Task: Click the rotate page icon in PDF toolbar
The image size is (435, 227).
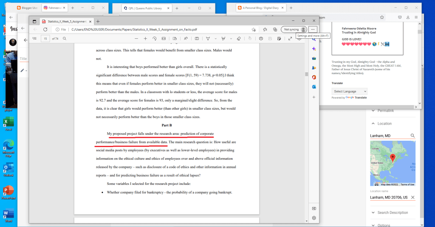Action: 154,38
